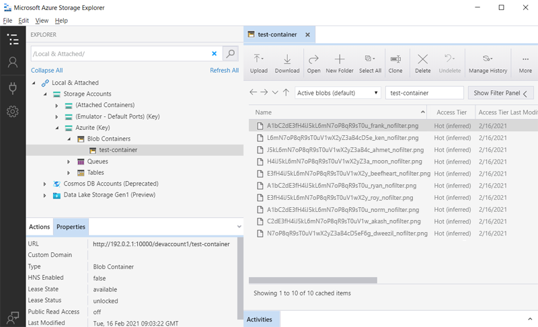Open Manage History in the toolbar
This screenshot has height=327, width=538.
(488, 63)
